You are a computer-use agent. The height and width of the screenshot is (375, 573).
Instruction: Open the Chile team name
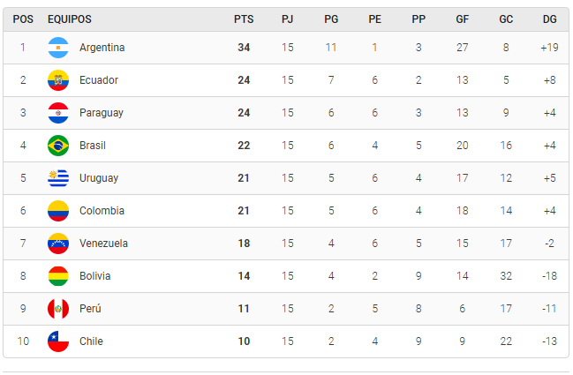tap(91, 341)
